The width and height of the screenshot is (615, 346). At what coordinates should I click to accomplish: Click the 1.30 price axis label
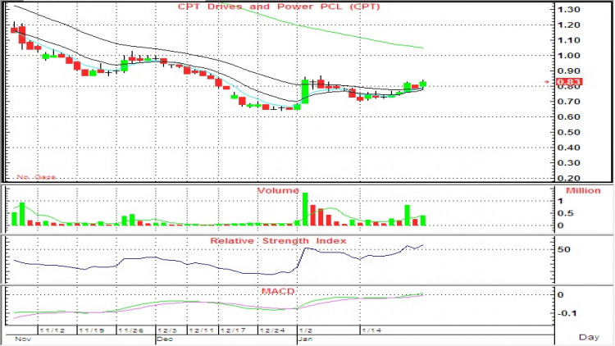coord(569,10)
